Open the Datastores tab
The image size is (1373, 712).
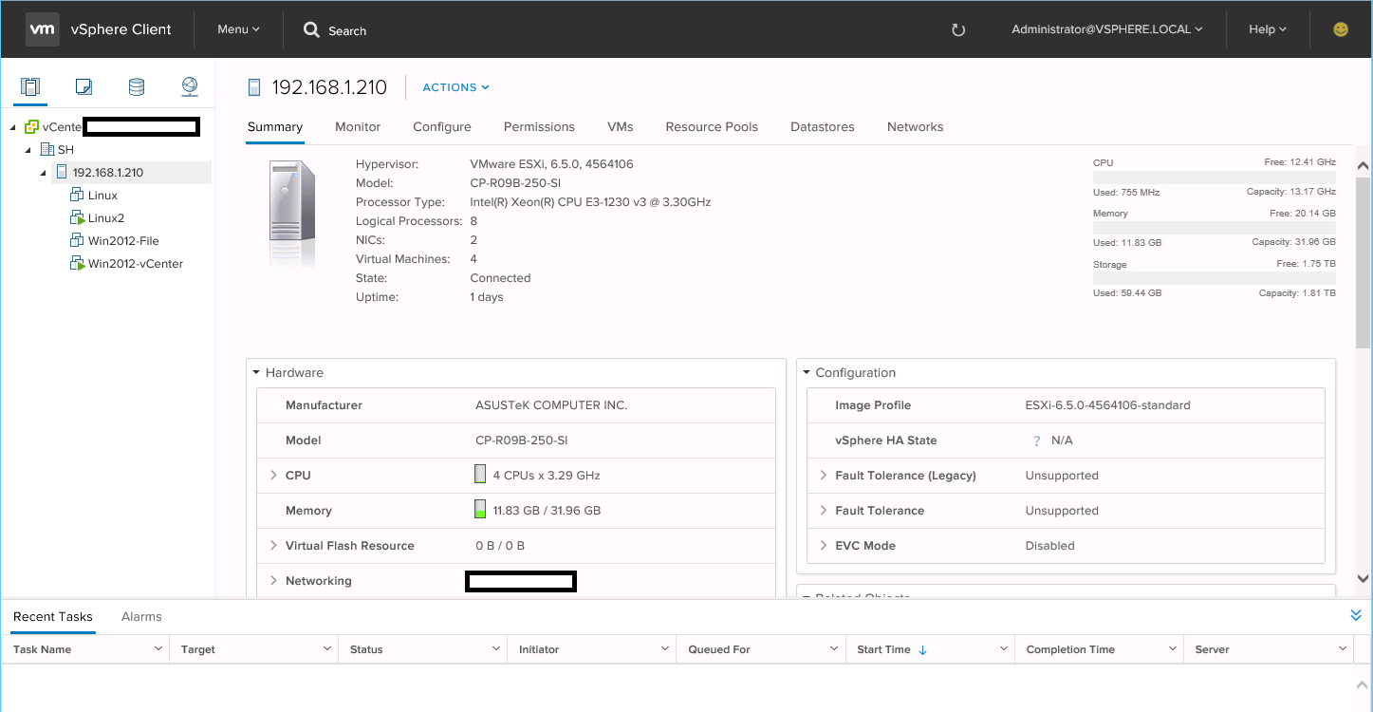point(823,126)
